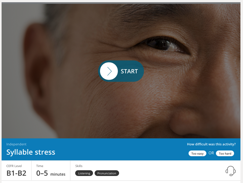Click the Time heading label
This screenshot has width=243, height=183.
[x=40, y=166]
